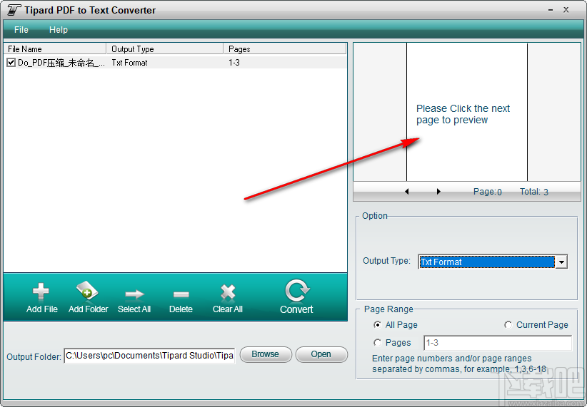587x407 pixels.
Task: Click the Delete minus icon
Action: tap(181, 295)
